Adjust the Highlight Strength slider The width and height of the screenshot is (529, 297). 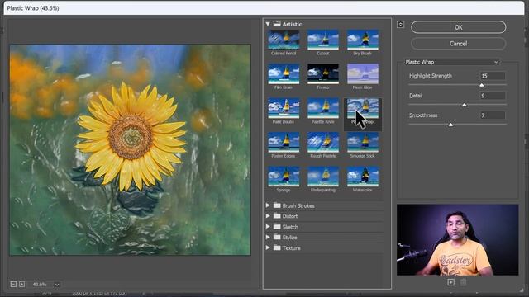point(482,85)
